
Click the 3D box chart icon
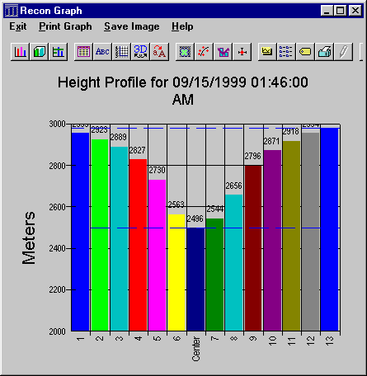(40, 52)
